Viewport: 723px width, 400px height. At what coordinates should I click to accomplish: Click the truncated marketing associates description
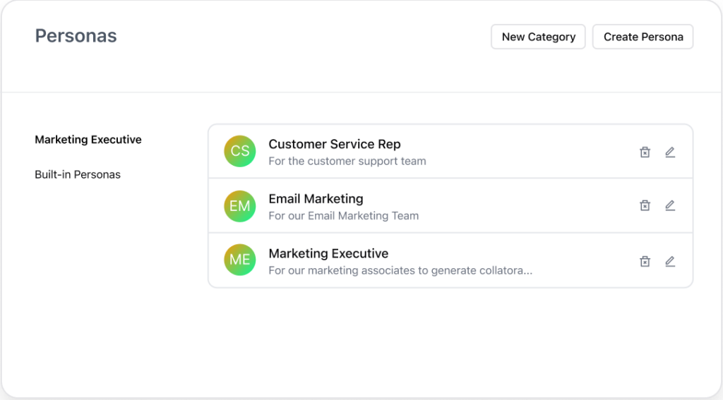[400, 270]
